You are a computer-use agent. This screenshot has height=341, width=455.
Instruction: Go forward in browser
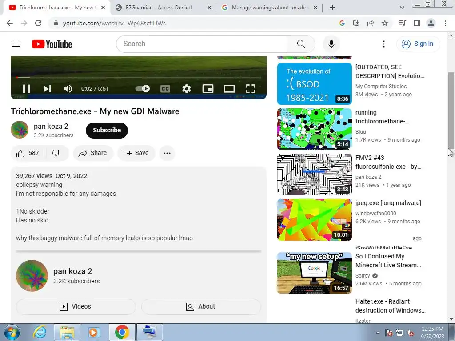[x=24, y=23]
